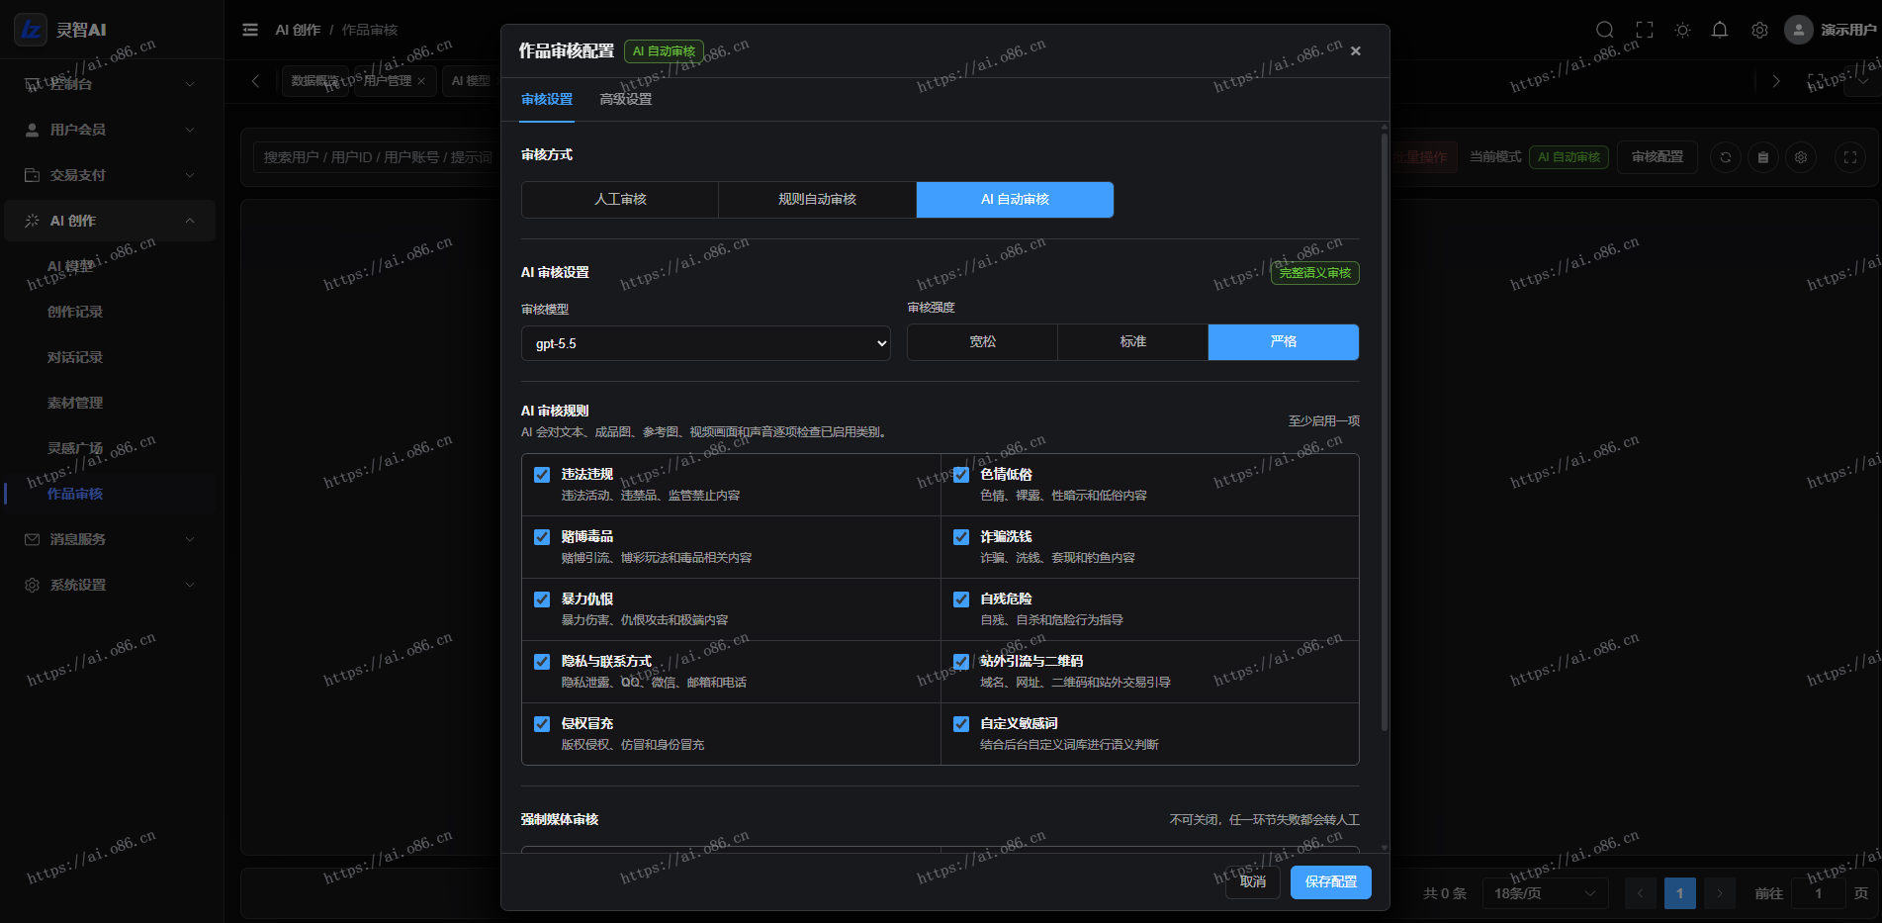Viewport: 1882px width, 923px height.
Task: Open the 数据概览 page tab
Action: coord(314,81)
